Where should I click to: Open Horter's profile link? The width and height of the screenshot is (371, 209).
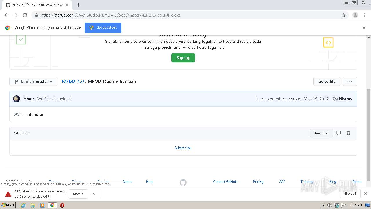(x=29, y=99)
